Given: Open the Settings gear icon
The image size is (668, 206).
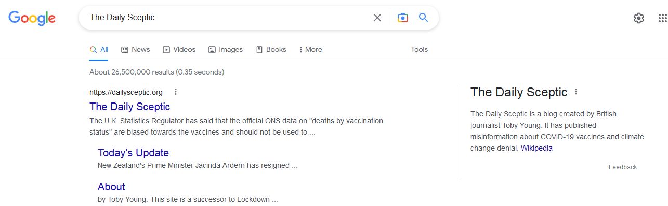Looking at the screenshot, I should (639, 18).
